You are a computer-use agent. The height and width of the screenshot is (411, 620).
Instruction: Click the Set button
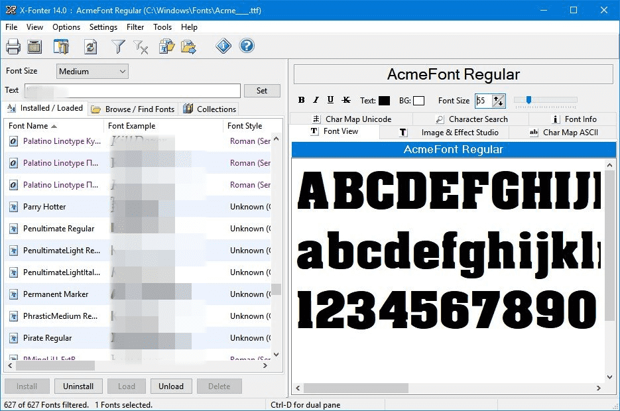click(x=262, y=91)
